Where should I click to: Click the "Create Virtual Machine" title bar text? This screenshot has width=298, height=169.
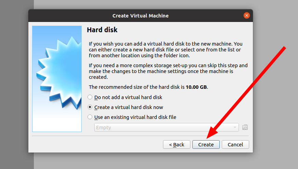tap(140, 16)
